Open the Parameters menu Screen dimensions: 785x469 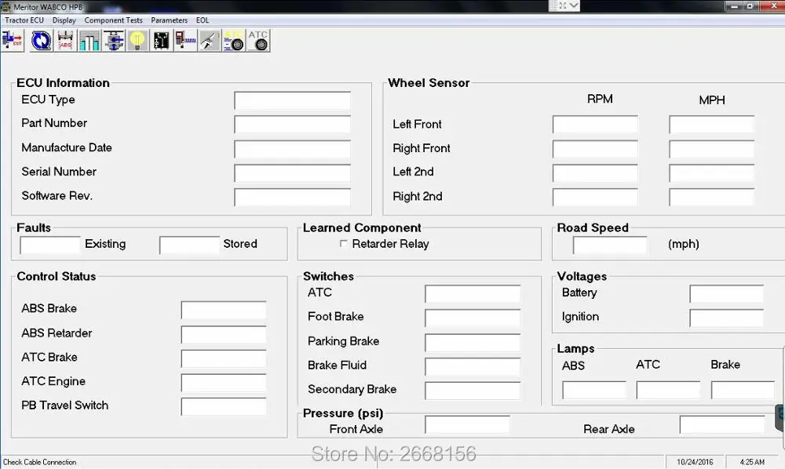pos(170,20)
